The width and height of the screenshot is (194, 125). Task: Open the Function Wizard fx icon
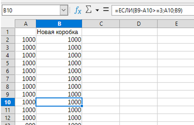click(78, 11)
